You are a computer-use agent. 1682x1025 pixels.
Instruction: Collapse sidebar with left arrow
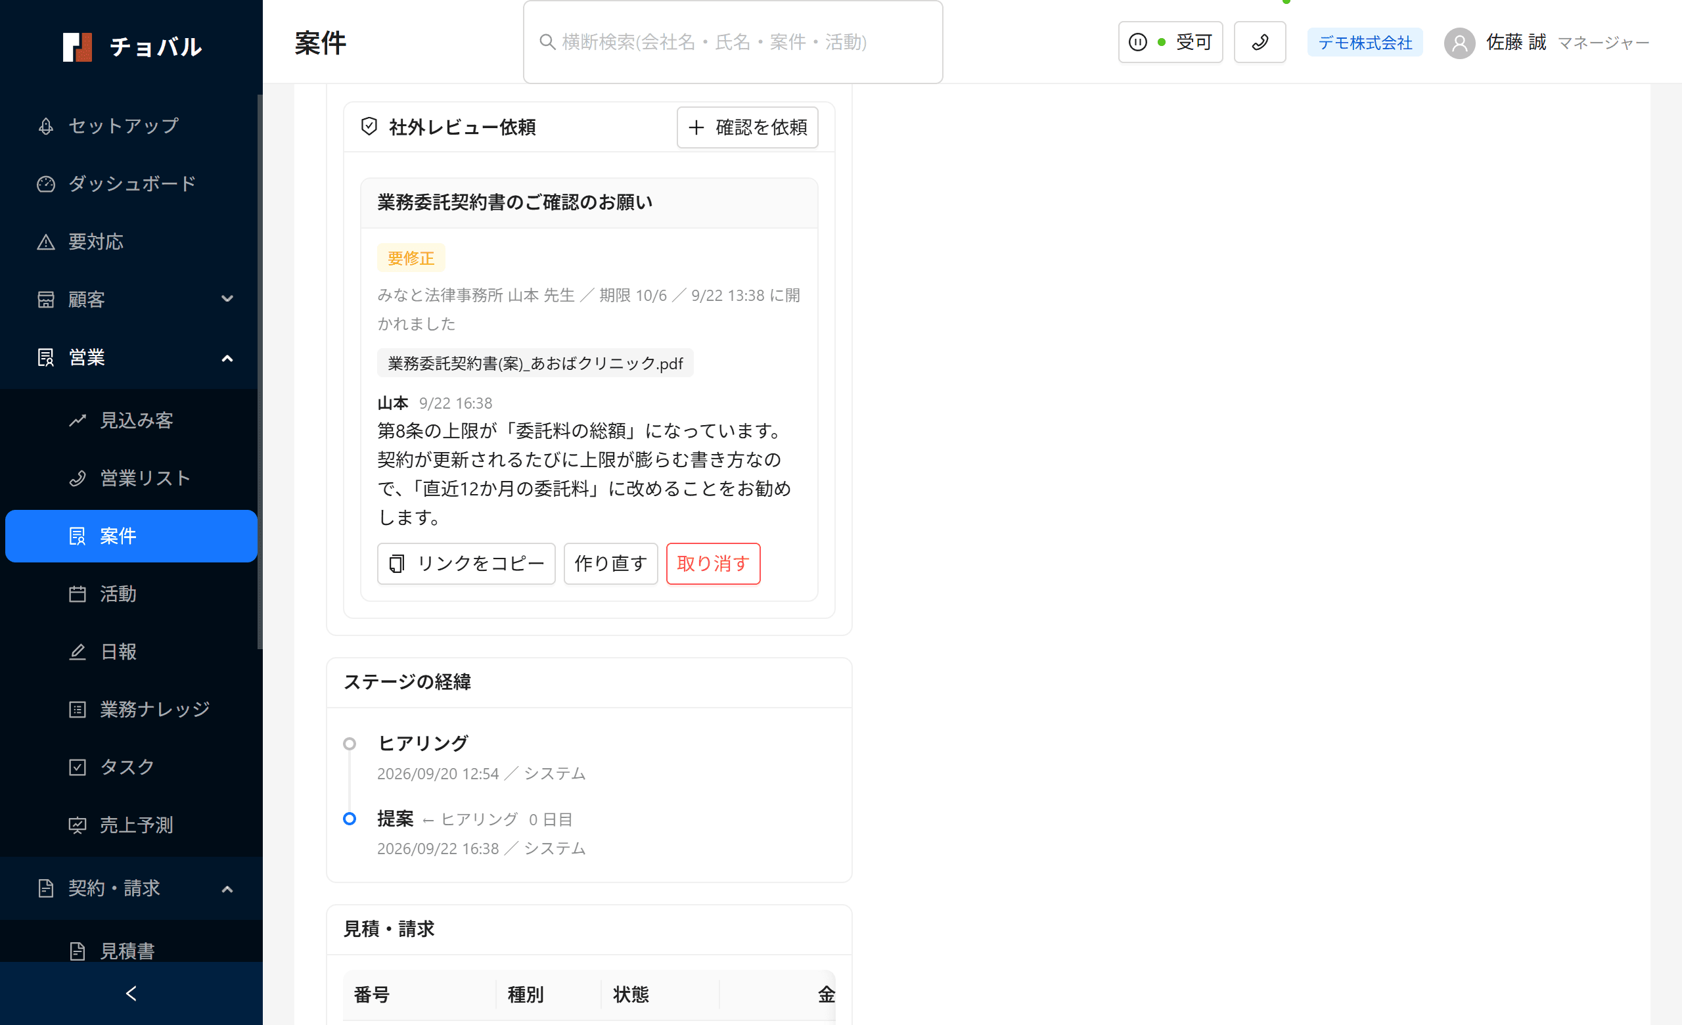[131, 993]
